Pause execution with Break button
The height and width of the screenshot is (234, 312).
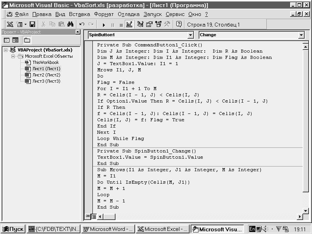(113, 25)
